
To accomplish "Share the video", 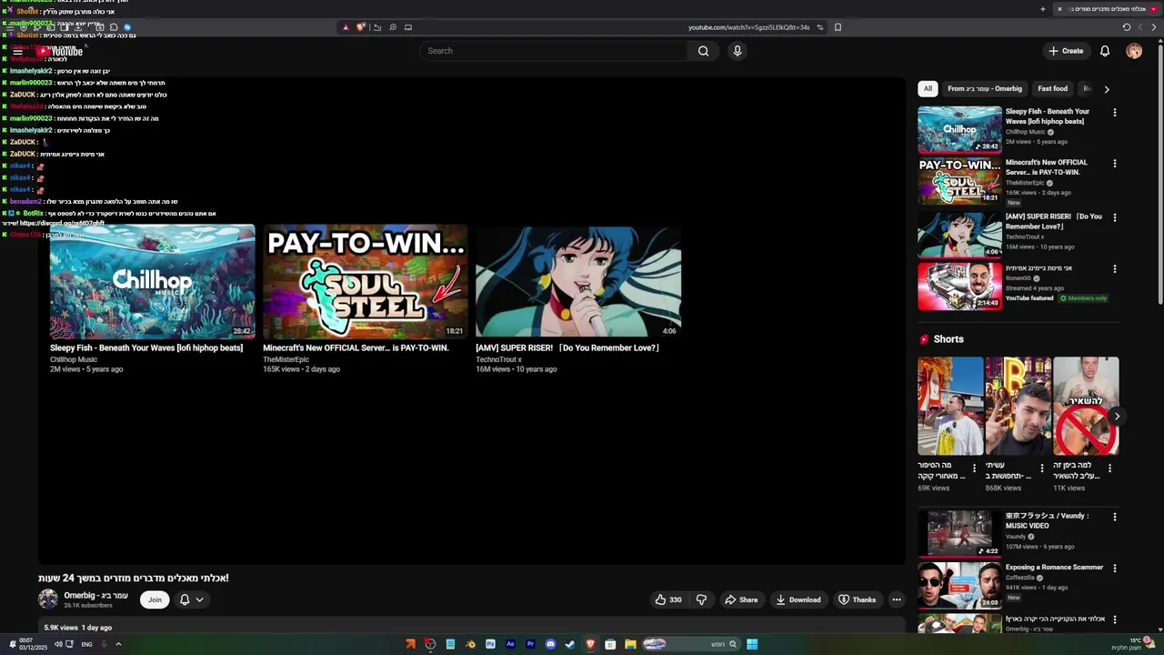I will pyautogui.click(x=741, y=600).
